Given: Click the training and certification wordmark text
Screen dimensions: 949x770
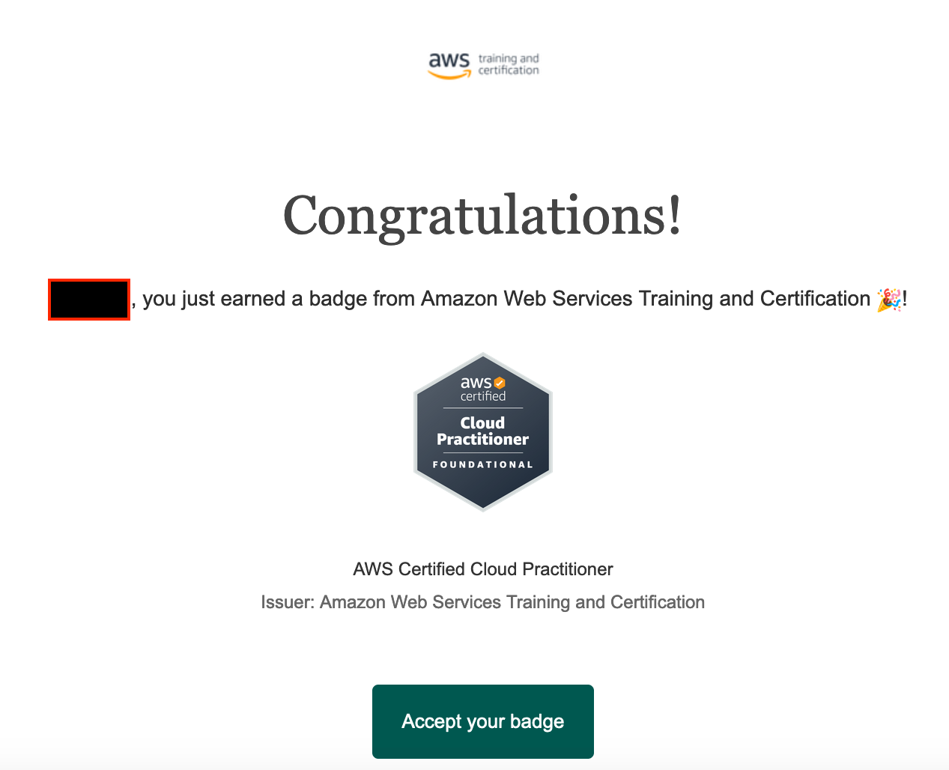Looking at the screenshot, I should coord(509,62).
